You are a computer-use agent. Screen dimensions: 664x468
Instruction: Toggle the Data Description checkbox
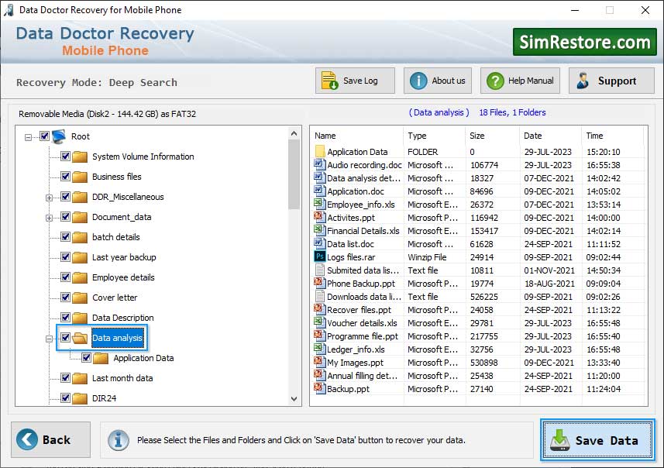point(65,317)
